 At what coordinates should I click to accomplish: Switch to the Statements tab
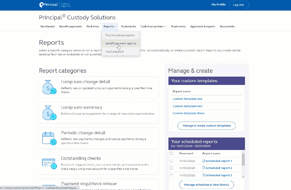[x=128, y=26]
